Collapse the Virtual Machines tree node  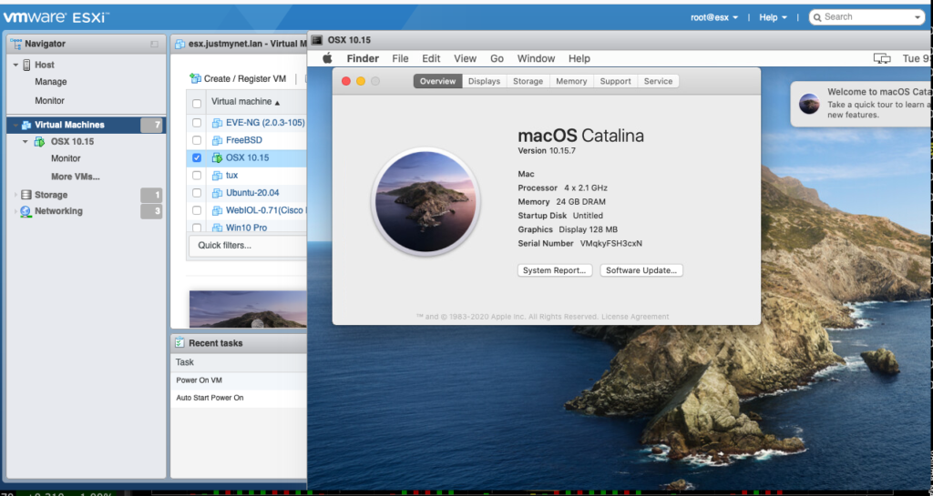pyautogui.click(x=15, y=125)
